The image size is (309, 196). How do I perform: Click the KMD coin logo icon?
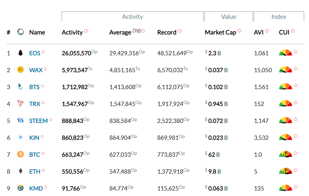(x=21, y=188)
